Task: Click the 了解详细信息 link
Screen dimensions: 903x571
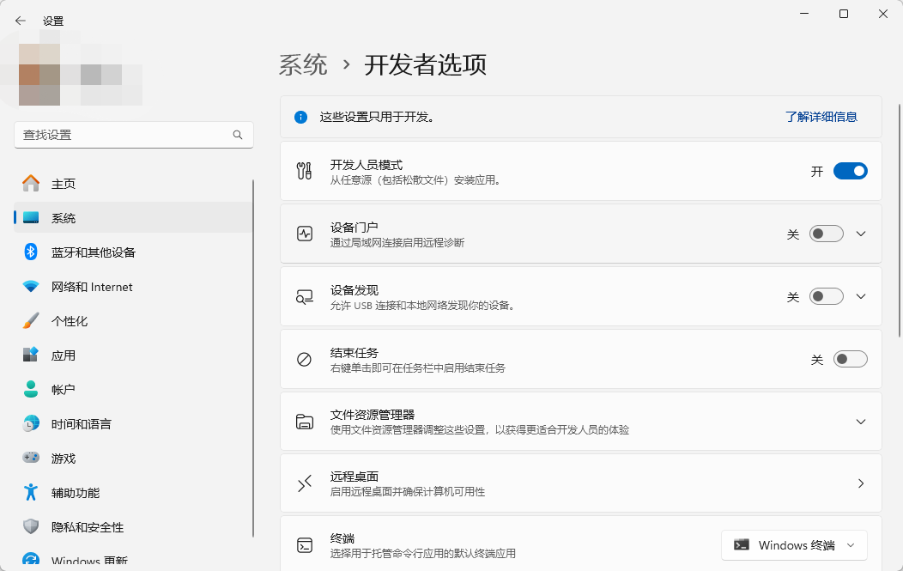Action: click(x=821, y=117)
